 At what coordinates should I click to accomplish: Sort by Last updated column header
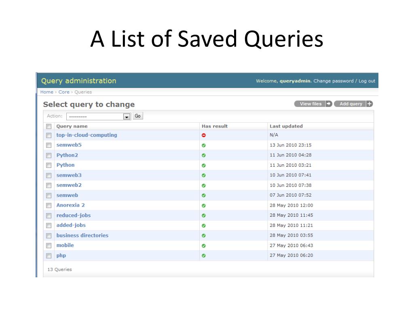[286, 126]
